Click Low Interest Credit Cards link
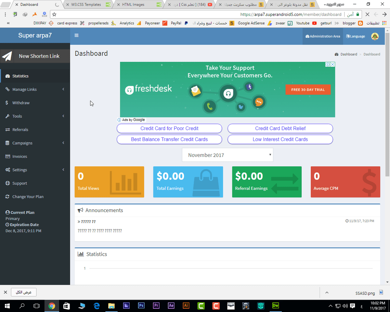 pos(280,139)
